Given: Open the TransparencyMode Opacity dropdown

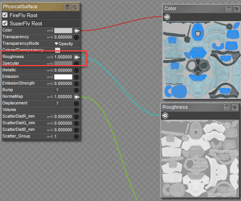Looking at the screenshot, I should pyautogui.click(x=64, y=44).
